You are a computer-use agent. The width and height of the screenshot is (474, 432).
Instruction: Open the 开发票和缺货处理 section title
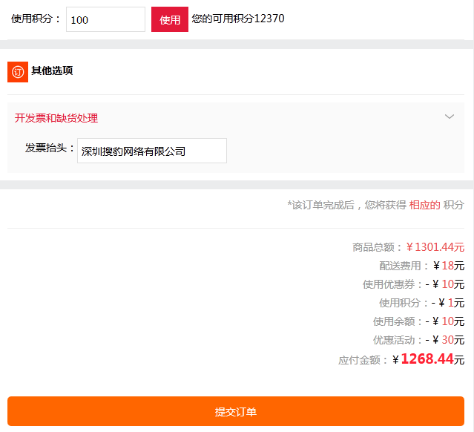[x=56, y=118]
